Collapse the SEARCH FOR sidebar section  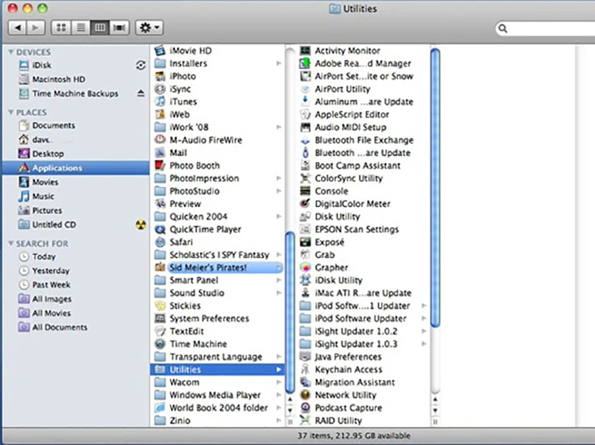click(11, 243)
